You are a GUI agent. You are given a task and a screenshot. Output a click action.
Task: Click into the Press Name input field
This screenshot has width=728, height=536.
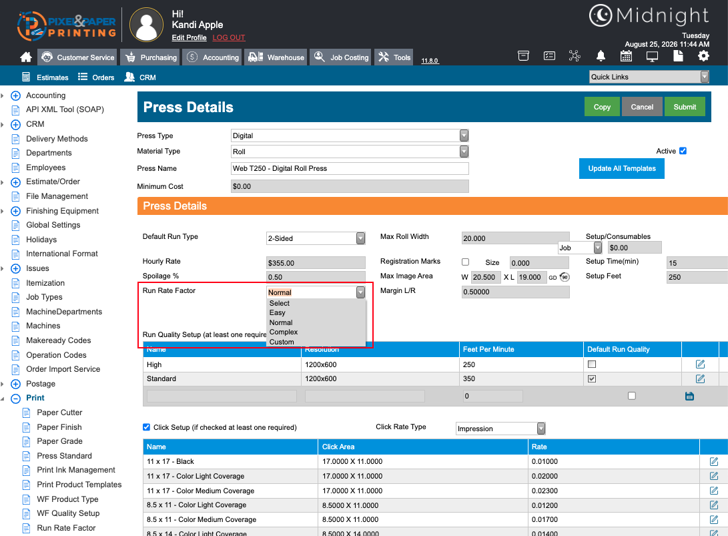click(x=350, y=169)
